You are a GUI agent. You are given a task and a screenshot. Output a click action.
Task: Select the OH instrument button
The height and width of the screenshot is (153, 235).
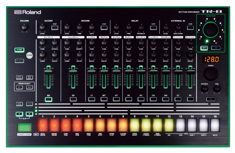(x=166, y=99)
